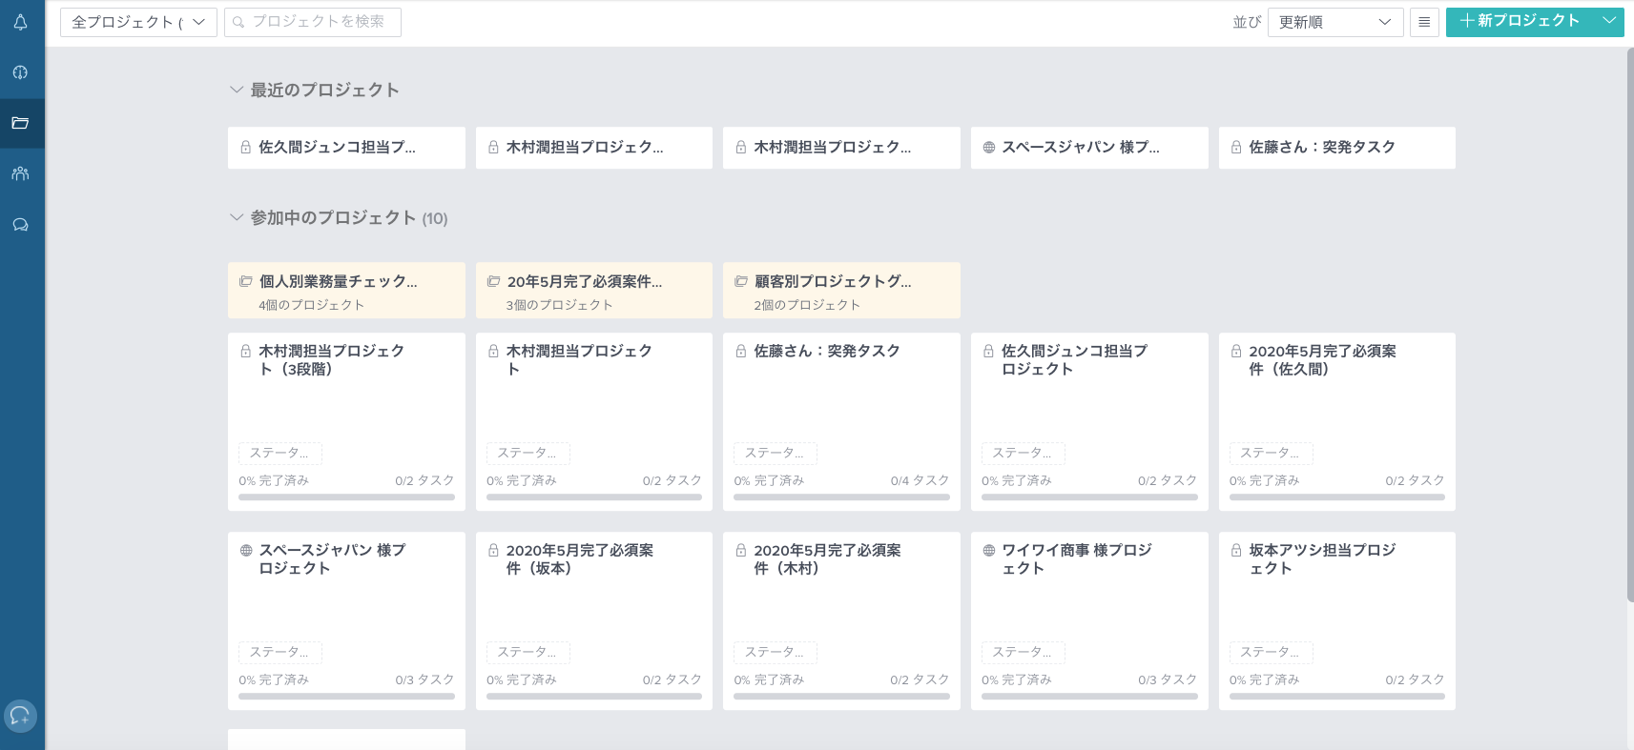Collapse the 最近のプロジェクト section
The height and width of the screenshot is (750, 1634).
pos(237,90)
